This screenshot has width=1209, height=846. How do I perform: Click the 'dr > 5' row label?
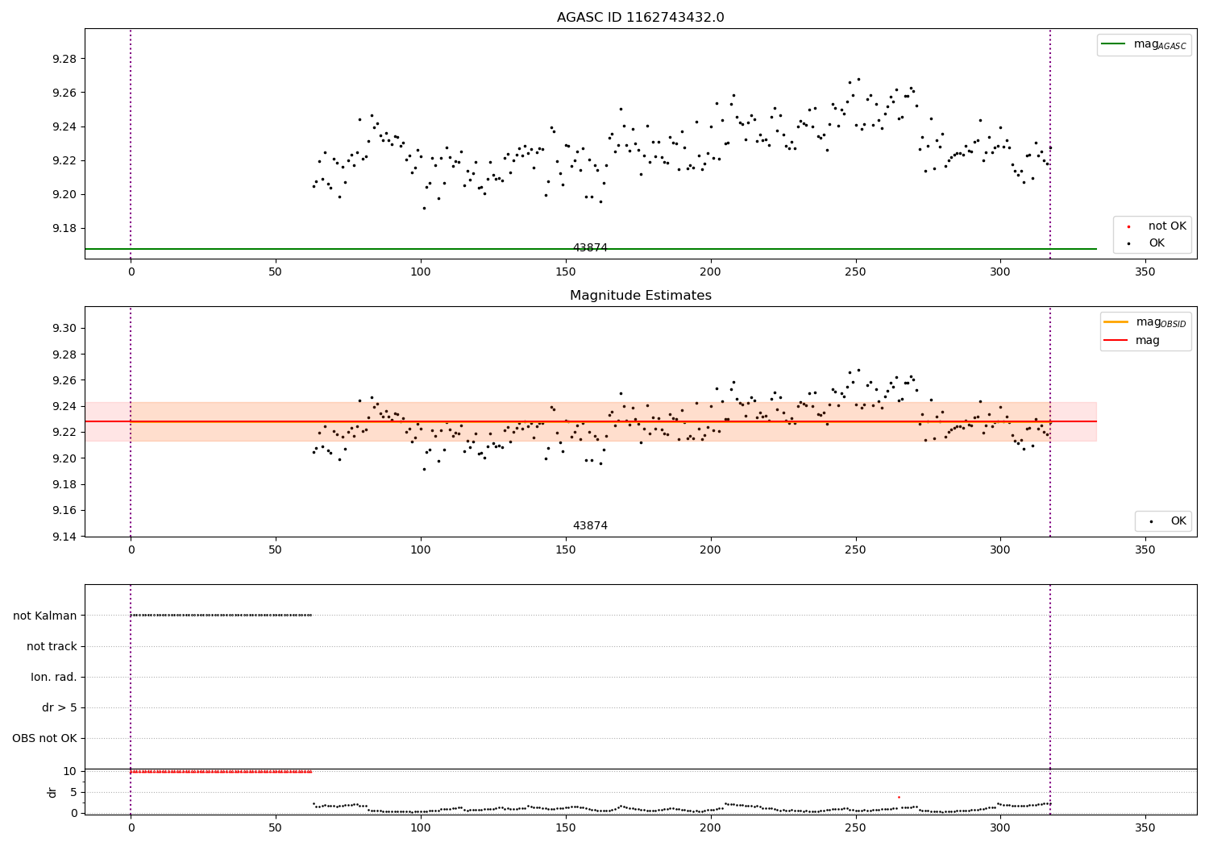(x=60, y=707)
